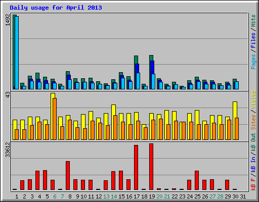Click day label 4 on the x-axis
The height and width of the screenshot is (202, 259).
tap(39, 196)
